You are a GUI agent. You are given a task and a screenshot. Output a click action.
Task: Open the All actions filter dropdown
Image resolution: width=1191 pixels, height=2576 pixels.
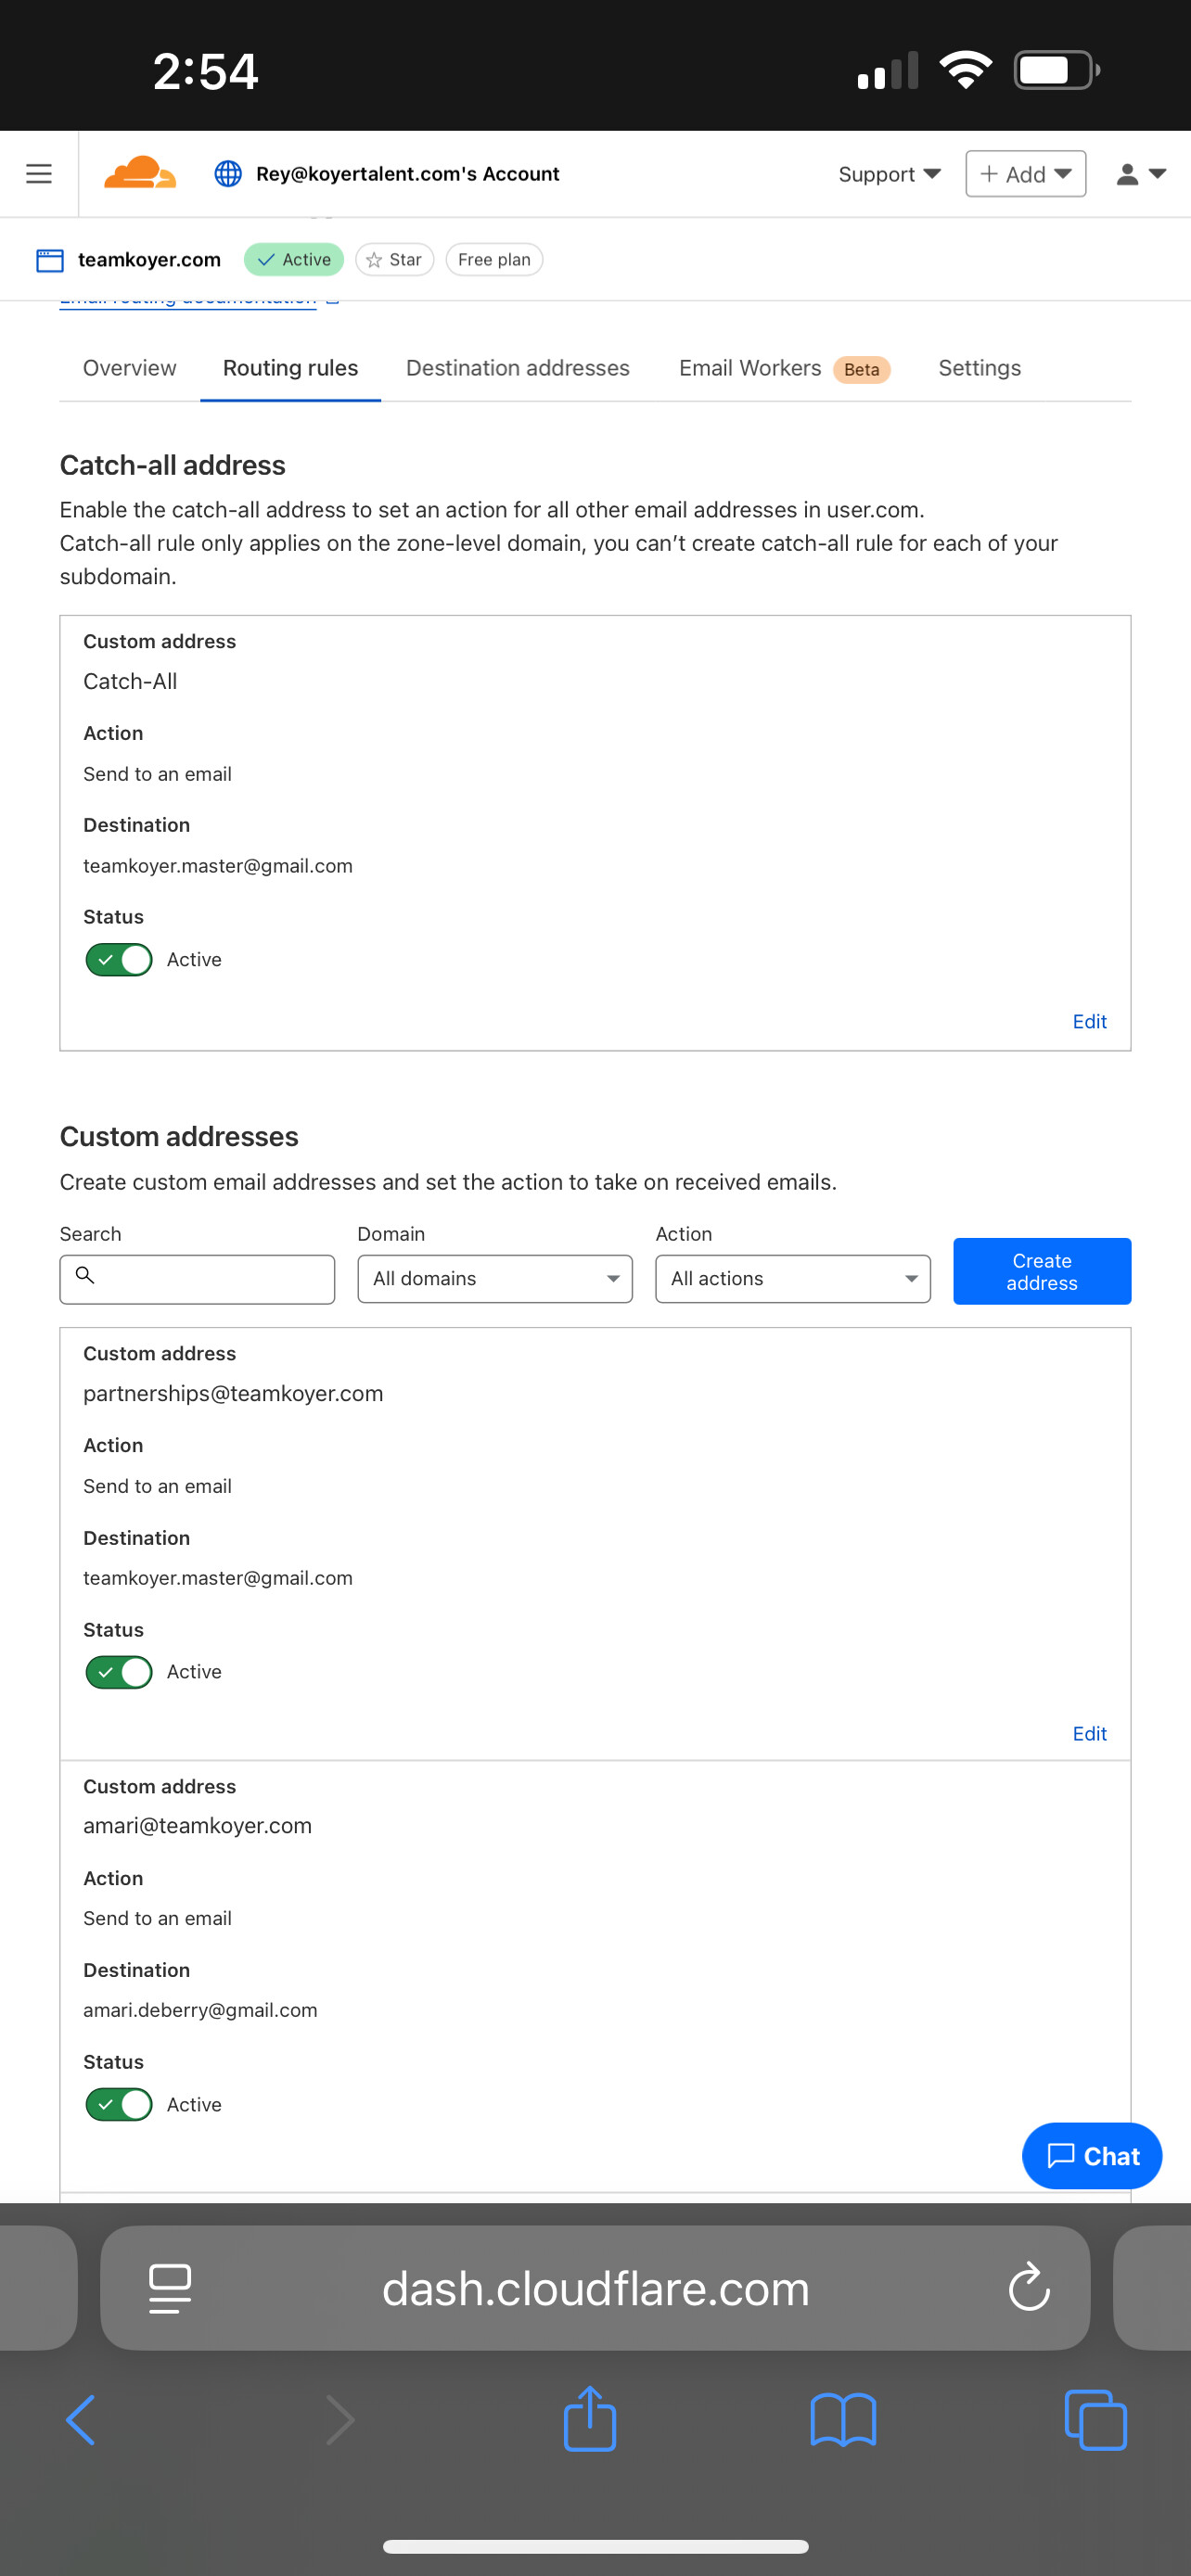(793, 1279)
